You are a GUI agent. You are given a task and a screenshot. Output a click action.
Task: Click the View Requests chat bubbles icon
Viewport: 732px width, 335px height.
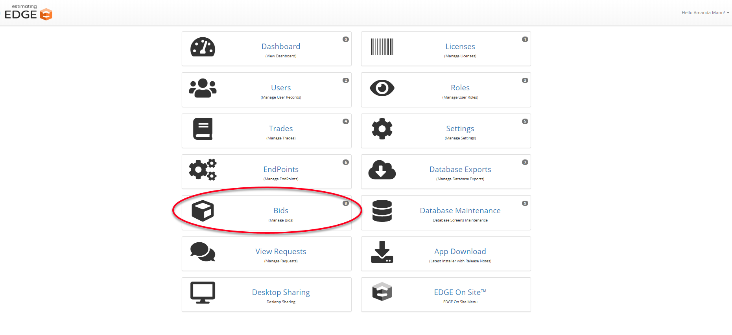click(x=203, y=252)
